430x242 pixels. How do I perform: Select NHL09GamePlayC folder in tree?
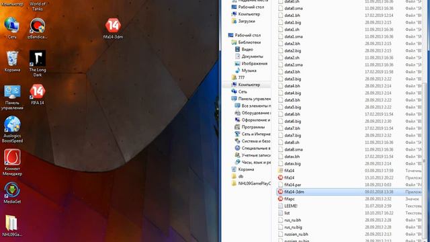pyautogui.click(x=251, y=184)
